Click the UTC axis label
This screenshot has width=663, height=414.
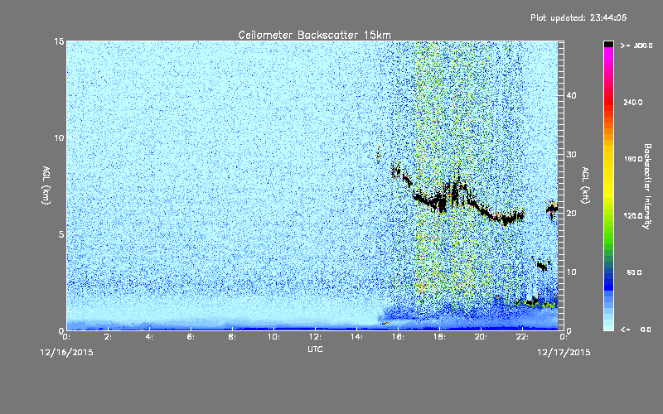(x=315, y=349)
